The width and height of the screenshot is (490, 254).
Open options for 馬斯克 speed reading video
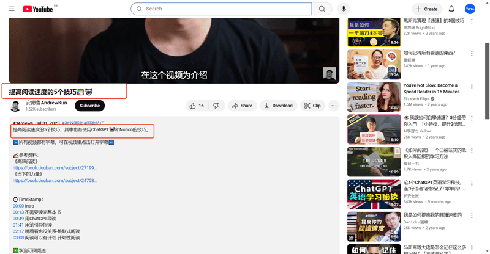[472, 21]
